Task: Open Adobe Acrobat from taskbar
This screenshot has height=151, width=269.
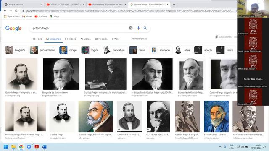Action: pyautogui.click(x=37, y=147)
